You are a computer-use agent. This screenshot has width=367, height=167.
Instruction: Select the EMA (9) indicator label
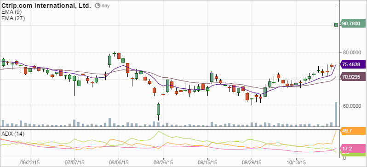point(11,12)
